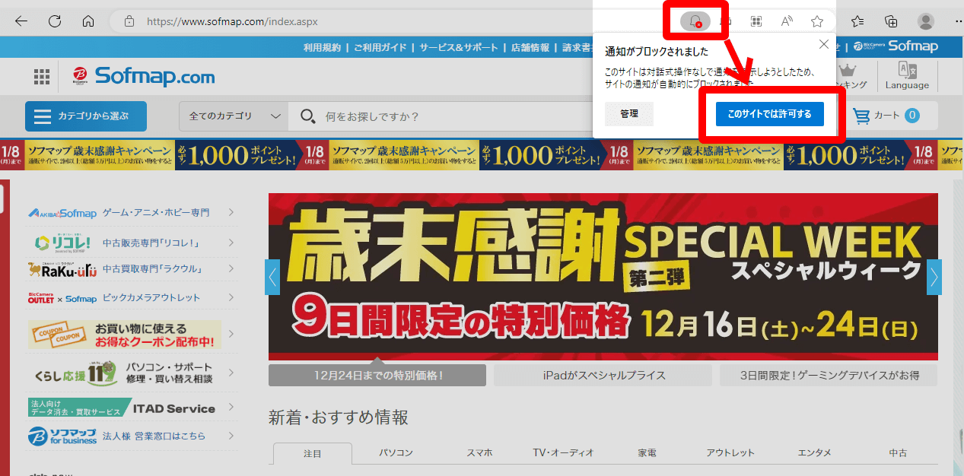The image size is (964, 476).
Task: Go back with the browser back arrow
Action: point(21,21)
